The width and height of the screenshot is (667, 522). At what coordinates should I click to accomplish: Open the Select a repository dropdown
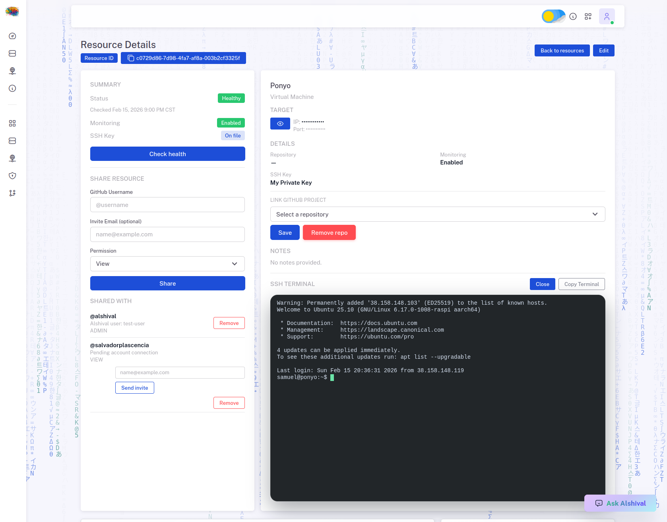point(437,214)
